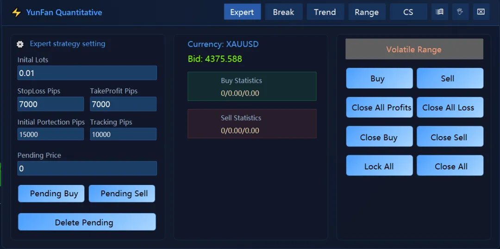Click the Delete Pending button
Image resolution: width=500 pixels, height=249 pixels.
pyautogui.click(x=87, y=222)
